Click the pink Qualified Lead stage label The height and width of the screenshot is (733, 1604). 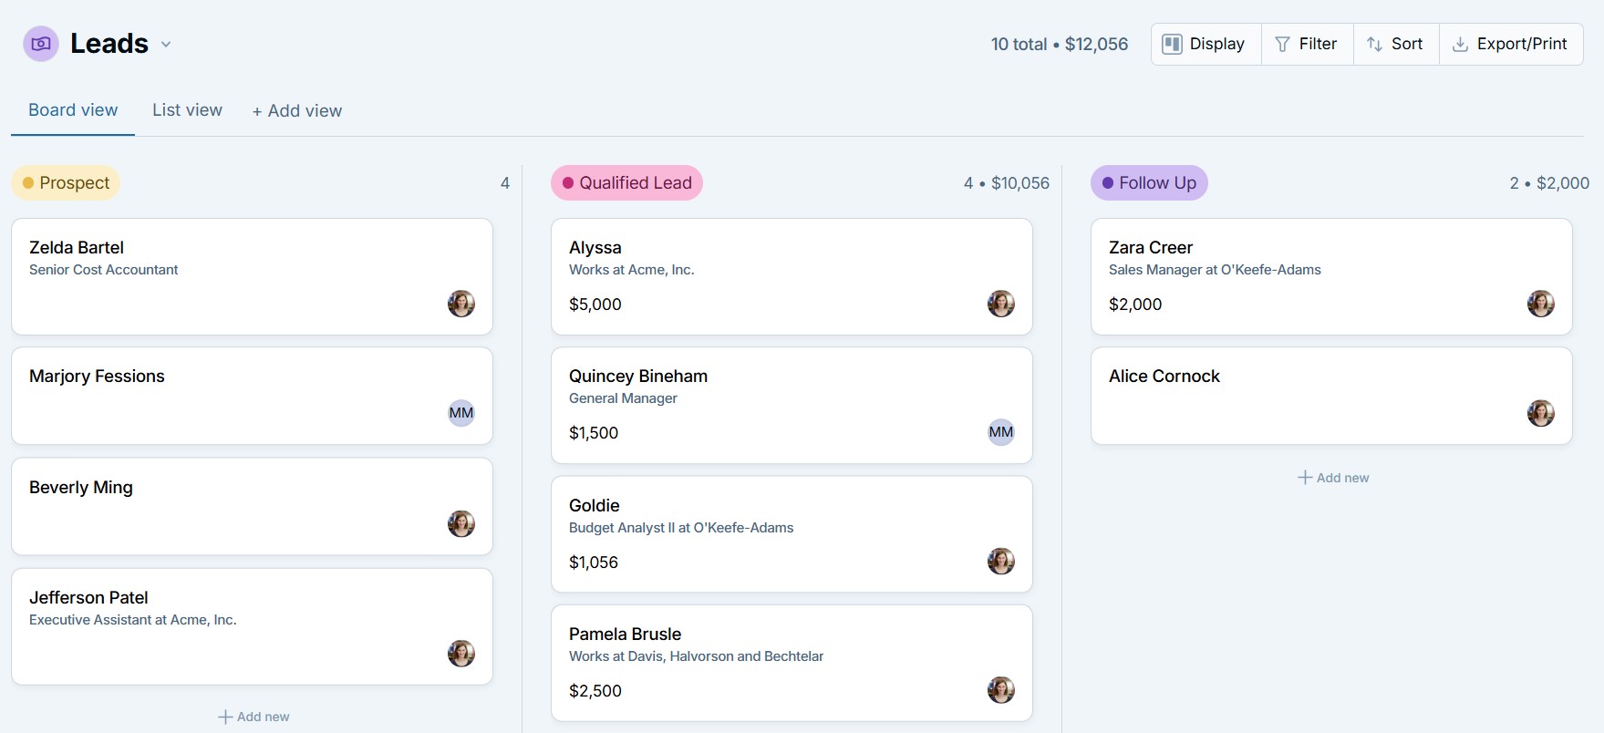point(626,182)
